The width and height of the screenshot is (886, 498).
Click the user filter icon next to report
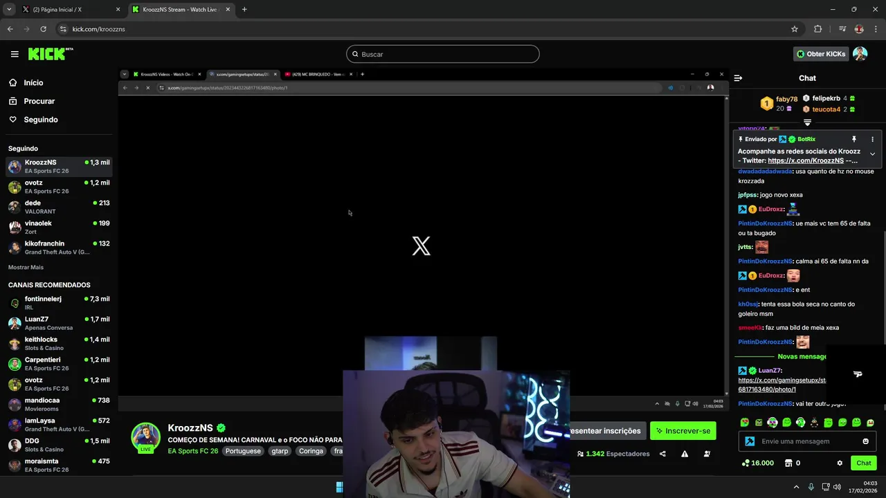point(707,454)
